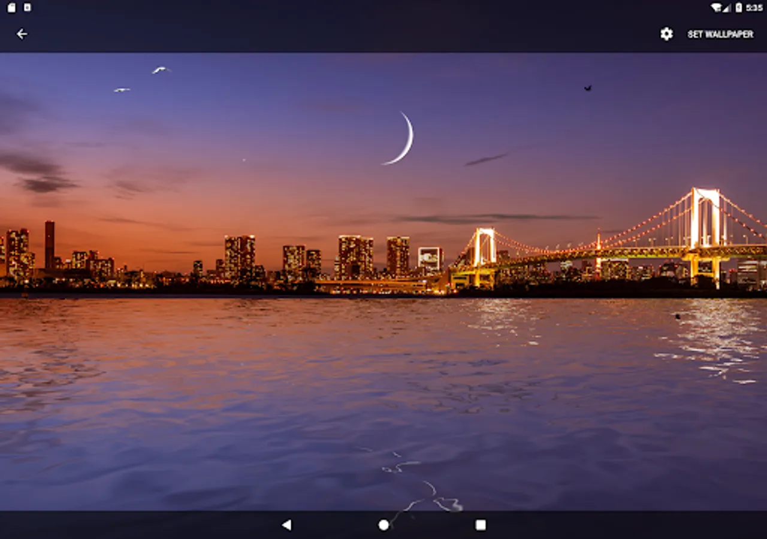Open wallpaper settings via the gear icon
This screenshot has height=539, width=767.
(666, 34)
